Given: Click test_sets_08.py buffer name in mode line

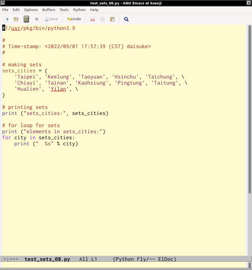Looking at the screenshot, I should pyautogui.click(x=47, y=259).
